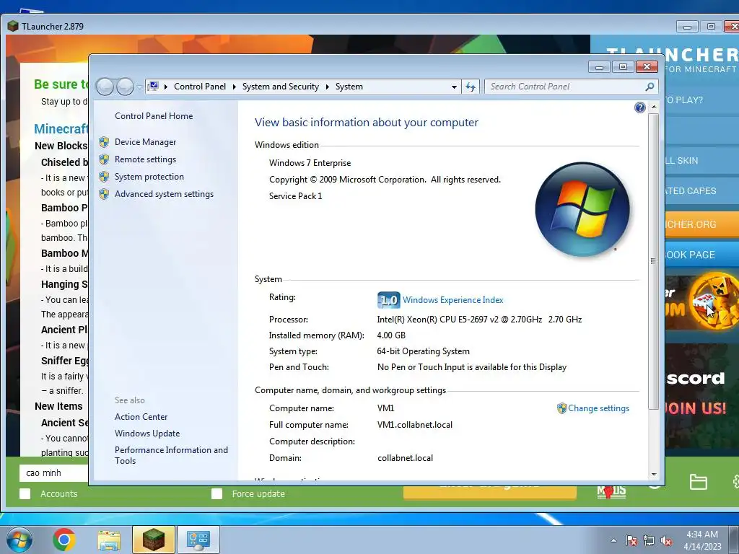Click the VM1.collabnet.local full computer name
The width and height of the screenshot is (739, 554).
click(415, 425)
